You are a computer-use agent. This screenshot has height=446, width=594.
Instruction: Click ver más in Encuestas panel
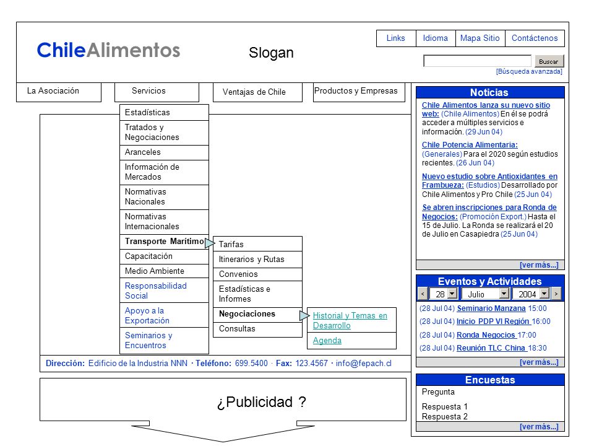[539, 427]
